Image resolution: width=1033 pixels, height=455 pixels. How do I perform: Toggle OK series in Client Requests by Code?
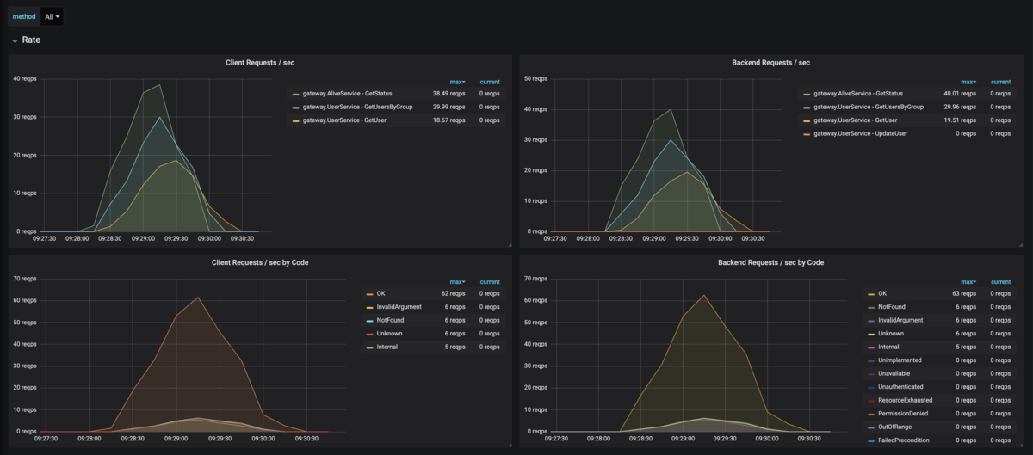[x=380, y=293]
